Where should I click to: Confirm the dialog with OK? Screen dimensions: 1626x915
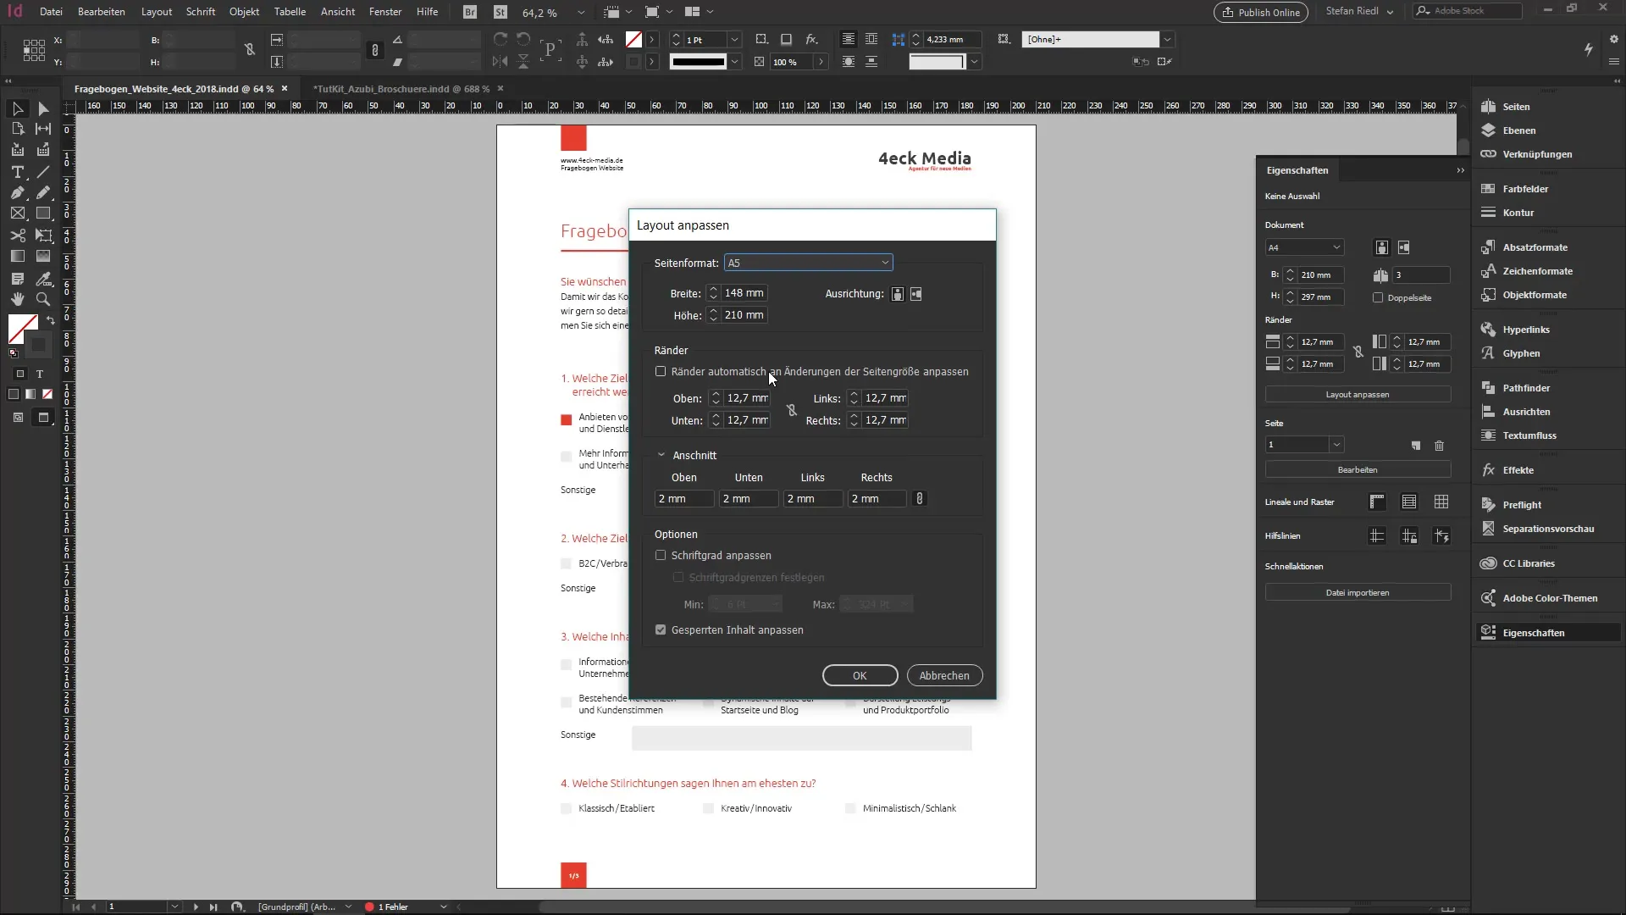[x=860, y=675]
